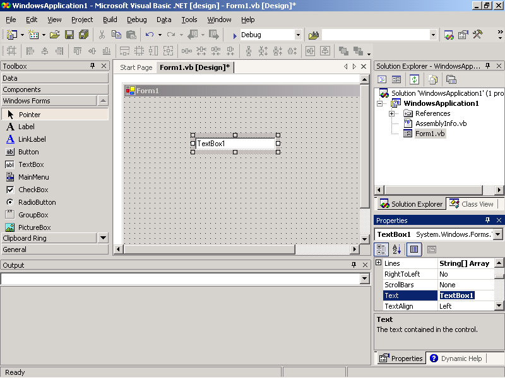This screenshot has height=378, width=505.
Task: Expand the Lines property
Action: (379, 263)
